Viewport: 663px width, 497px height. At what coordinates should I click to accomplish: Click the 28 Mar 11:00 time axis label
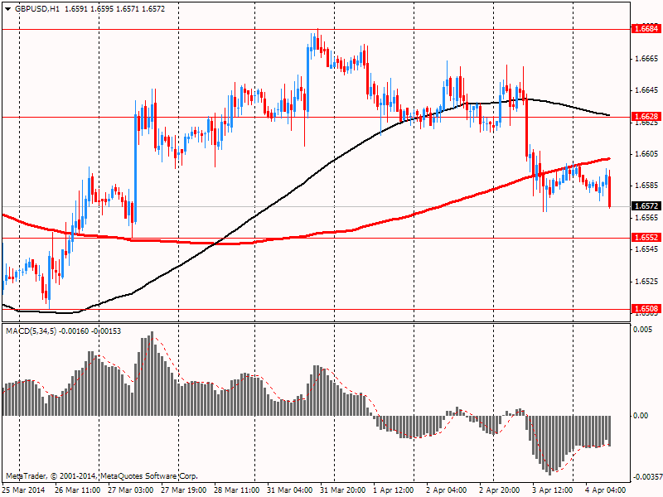237,490
